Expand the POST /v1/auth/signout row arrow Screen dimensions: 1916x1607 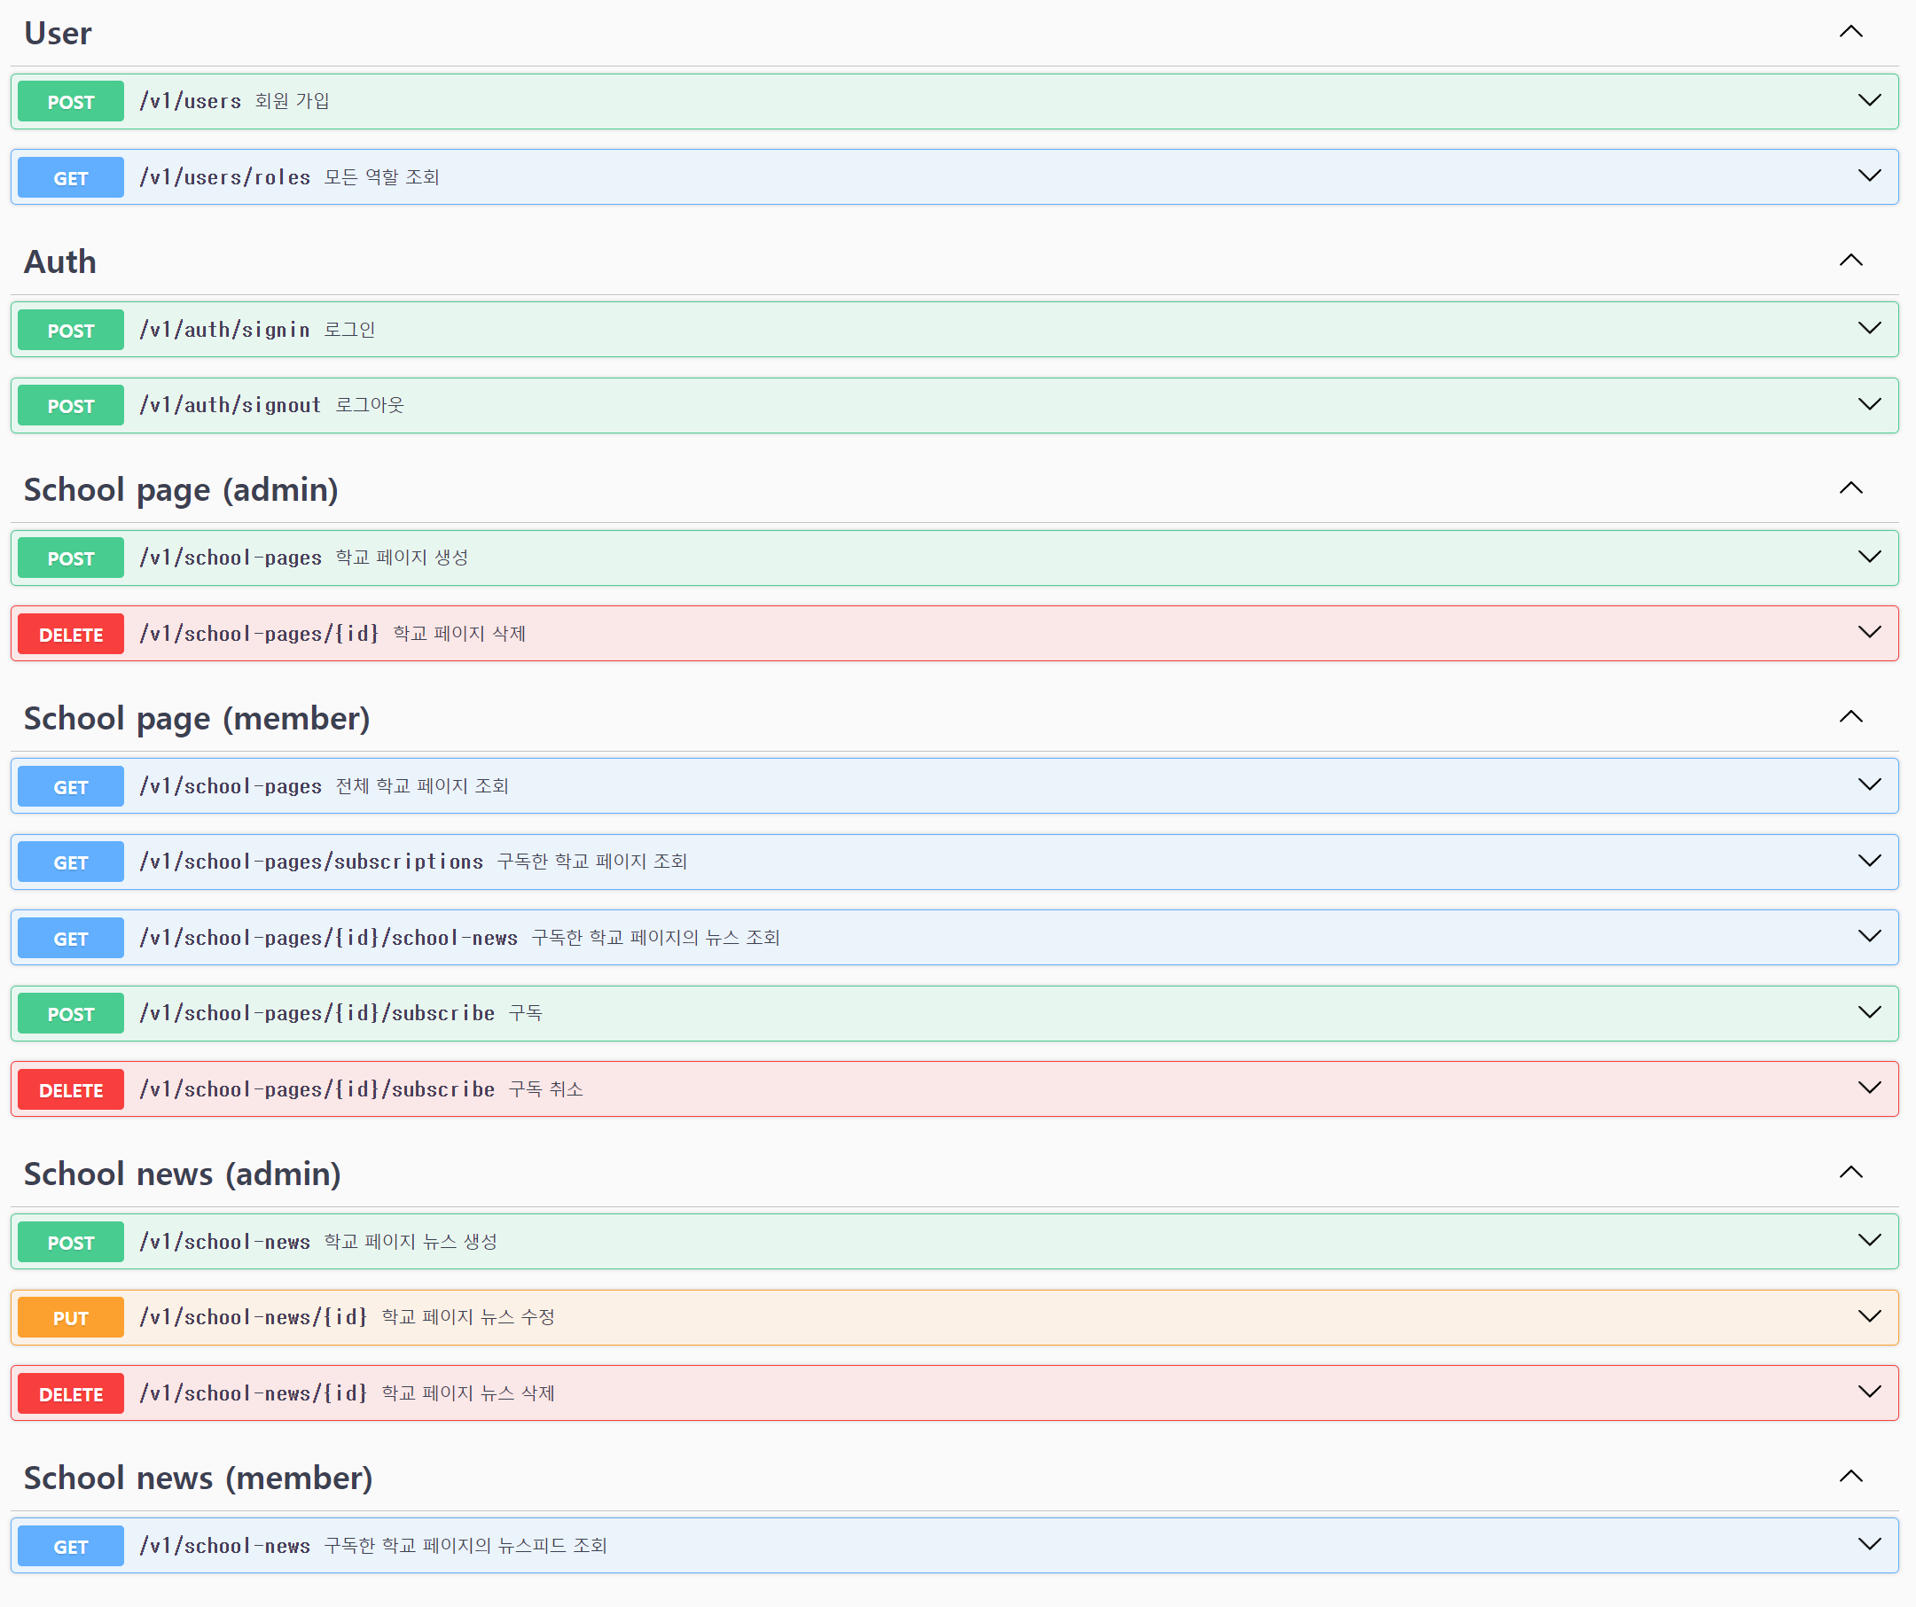point(1868,404)
